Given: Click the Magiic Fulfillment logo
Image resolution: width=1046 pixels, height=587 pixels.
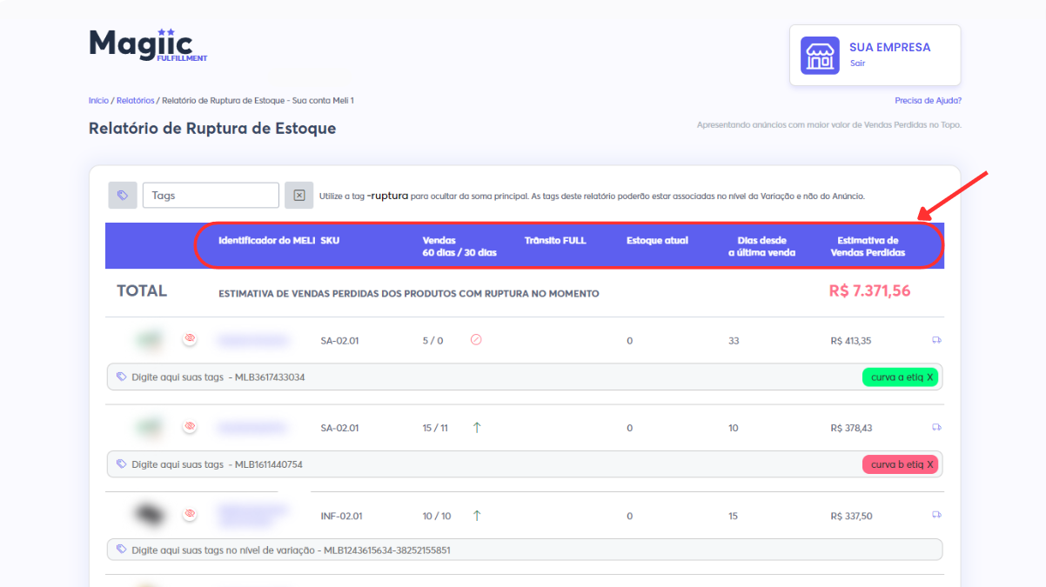Looking at the screenshot, I should point(148,45).
